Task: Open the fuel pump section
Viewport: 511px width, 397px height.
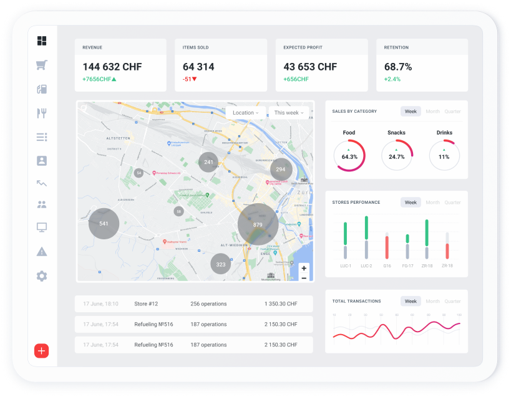Action: pyautogui.click(x=42, y=89)
